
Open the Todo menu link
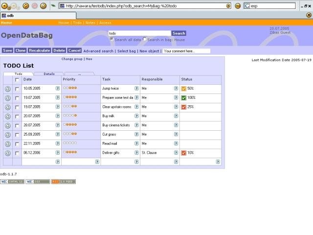coord(77,23)
